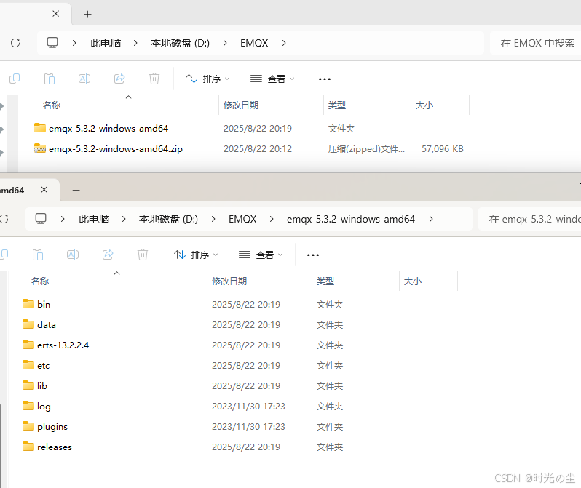Click the search box in the emqx-5.3.2-windows-amd64 window
Viewport: 581px width, 488px height.
530,219
